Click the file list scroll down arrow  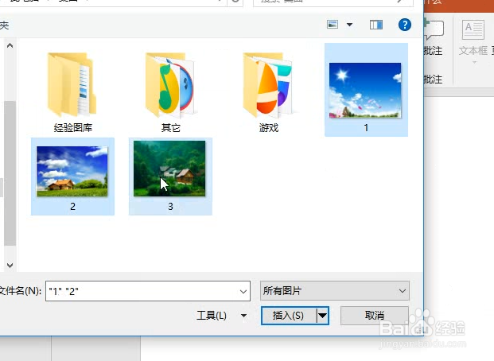(10, 266)
